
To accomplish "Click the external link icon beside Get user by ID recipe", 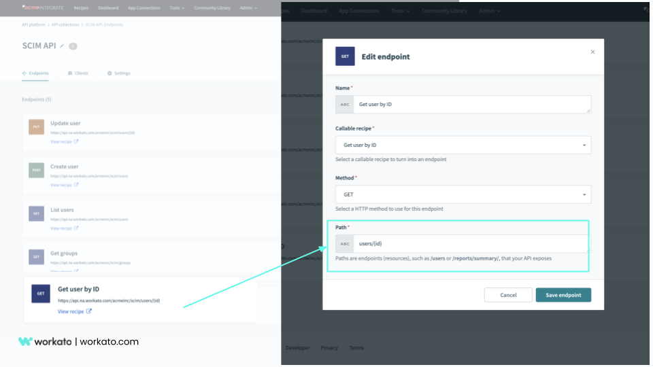I will tap(88, 311).
